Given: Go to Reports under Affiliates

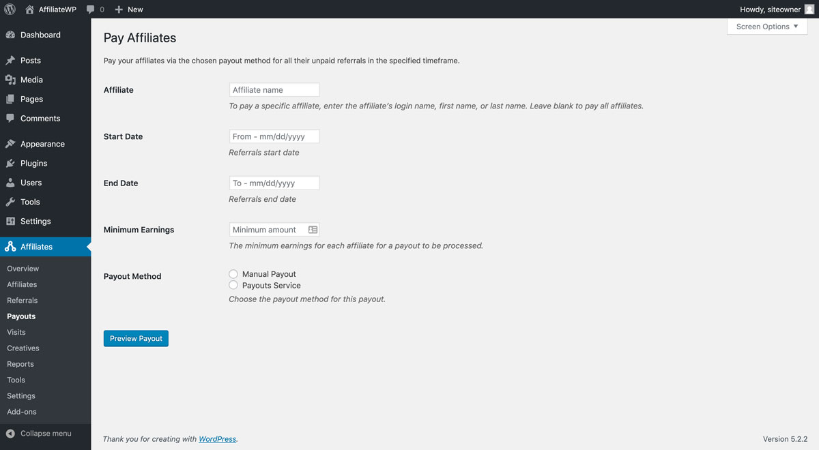Looking at the screenshot, I should 20,364.
